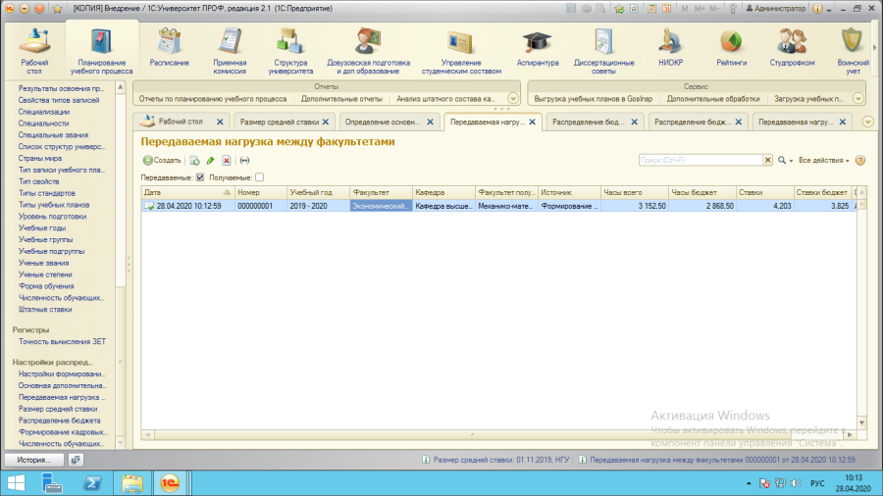Open the Воинский учет section

tap(853, 51)
